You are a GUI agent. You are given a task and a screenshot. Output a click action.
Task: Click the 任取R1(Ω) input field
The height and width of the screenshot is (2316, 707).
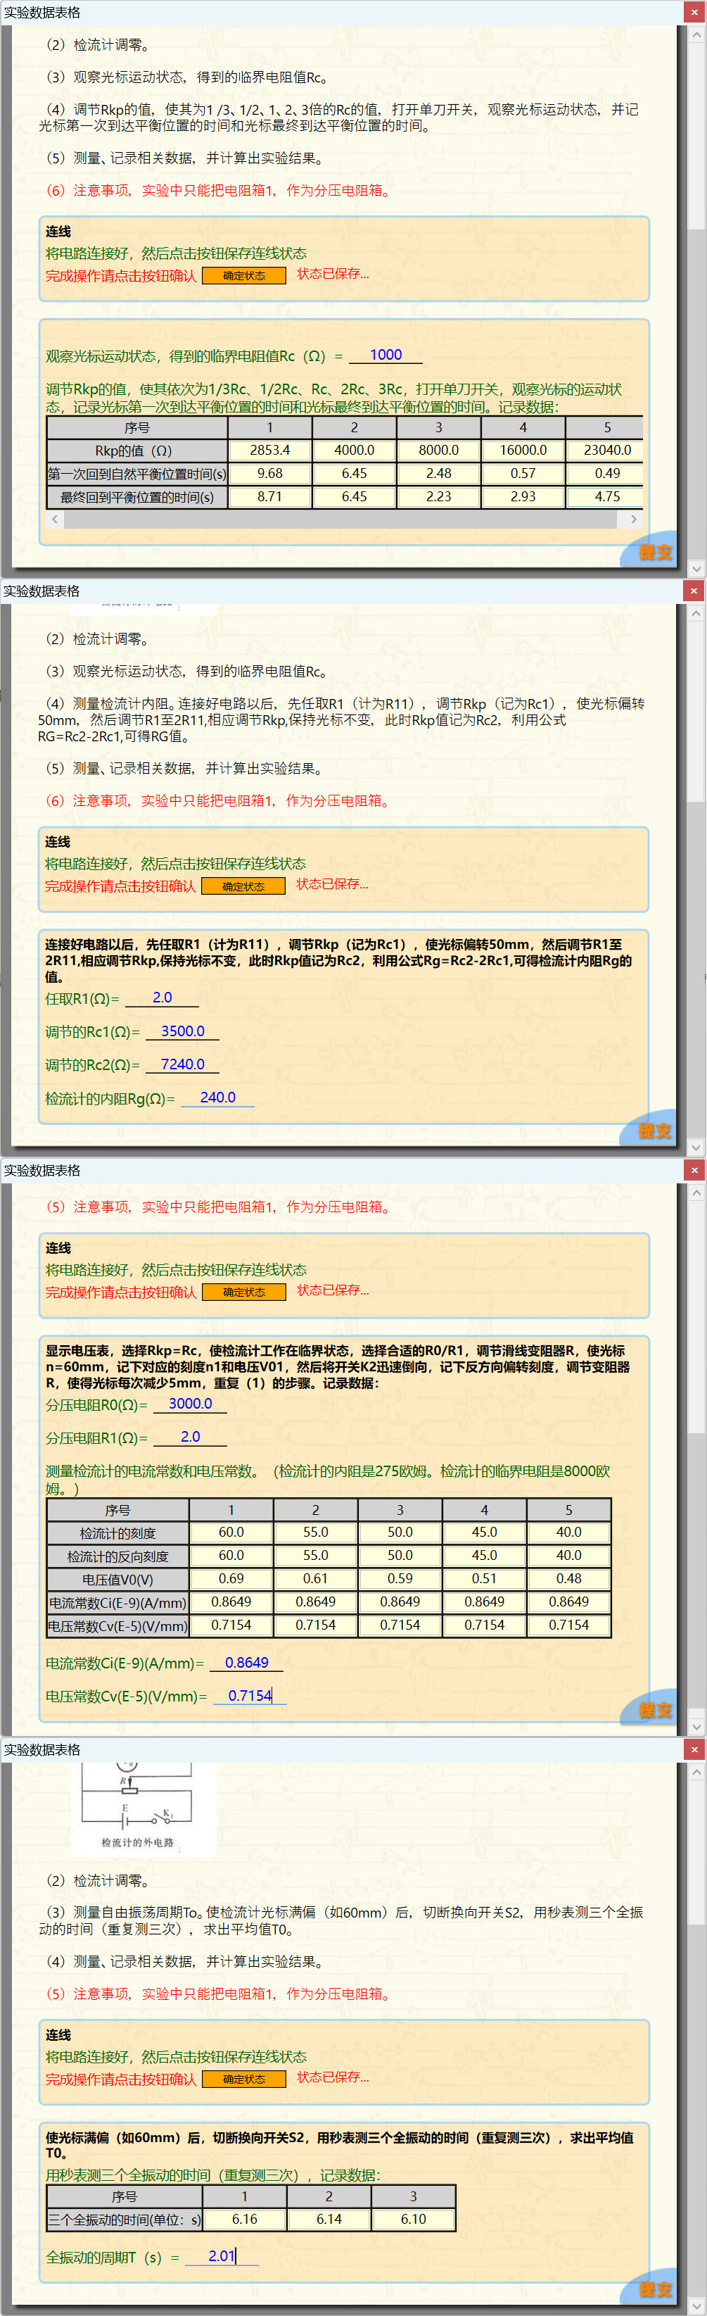[x=162, y=998]
